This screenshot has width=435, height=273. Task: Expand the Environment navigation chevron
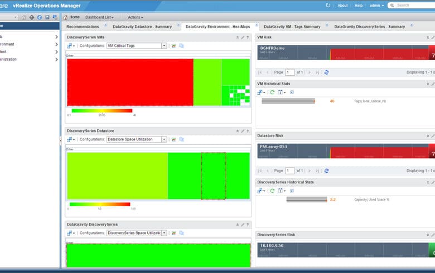(56, 45)
